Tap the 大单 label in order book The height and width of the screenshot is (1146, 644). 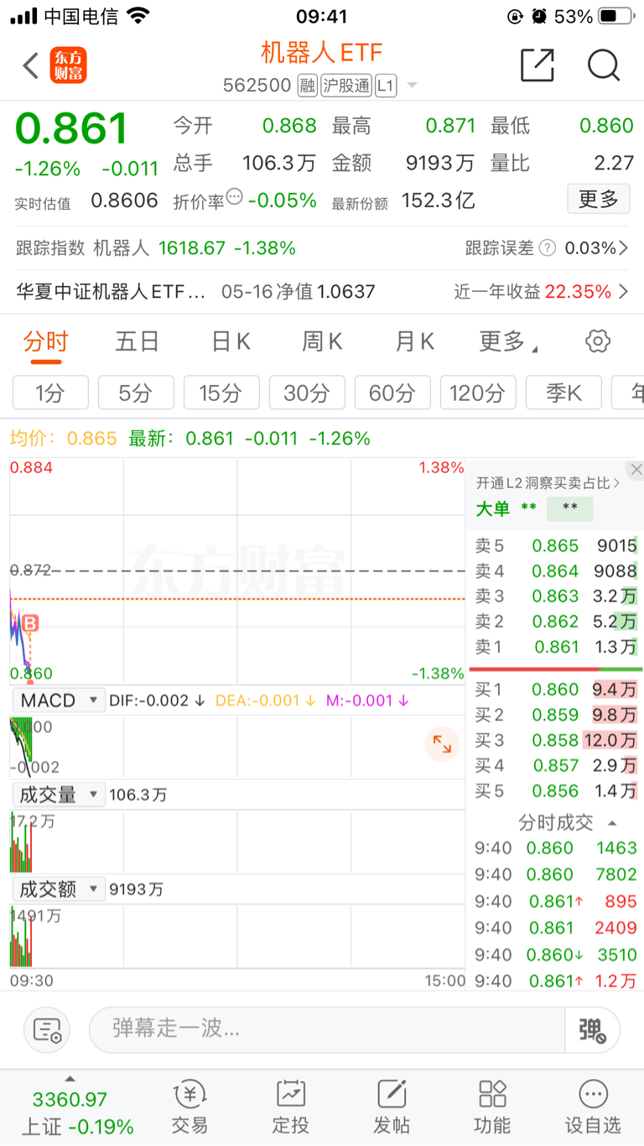[492, 508]
